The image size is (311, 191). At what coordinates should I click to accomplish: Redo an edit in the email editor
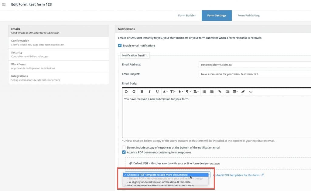pyautogui.click(x=134, y=91)
